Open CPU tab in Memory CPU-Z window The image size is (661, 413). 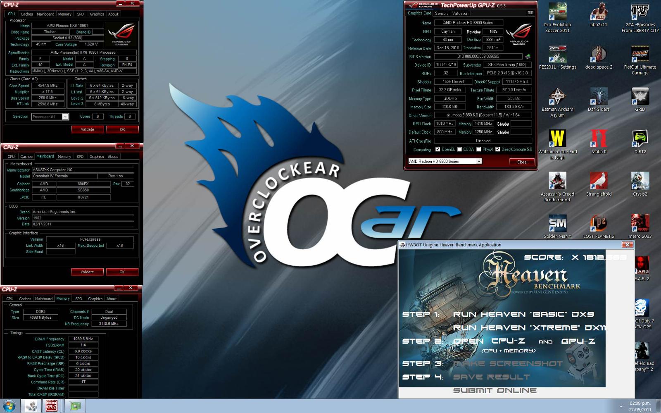[10, 298]
